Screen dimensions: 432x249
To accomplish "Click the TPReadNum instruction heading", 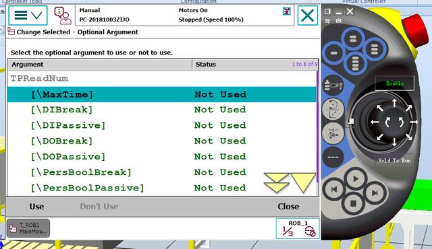I will (39, 79).
